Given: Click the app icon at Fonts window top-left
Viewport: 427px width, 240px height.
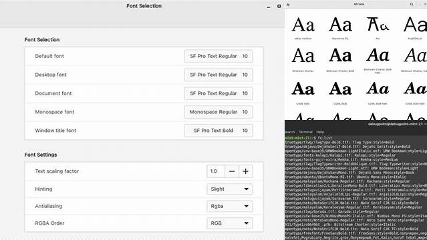Looking at the screenshot, I should [288, 5].
